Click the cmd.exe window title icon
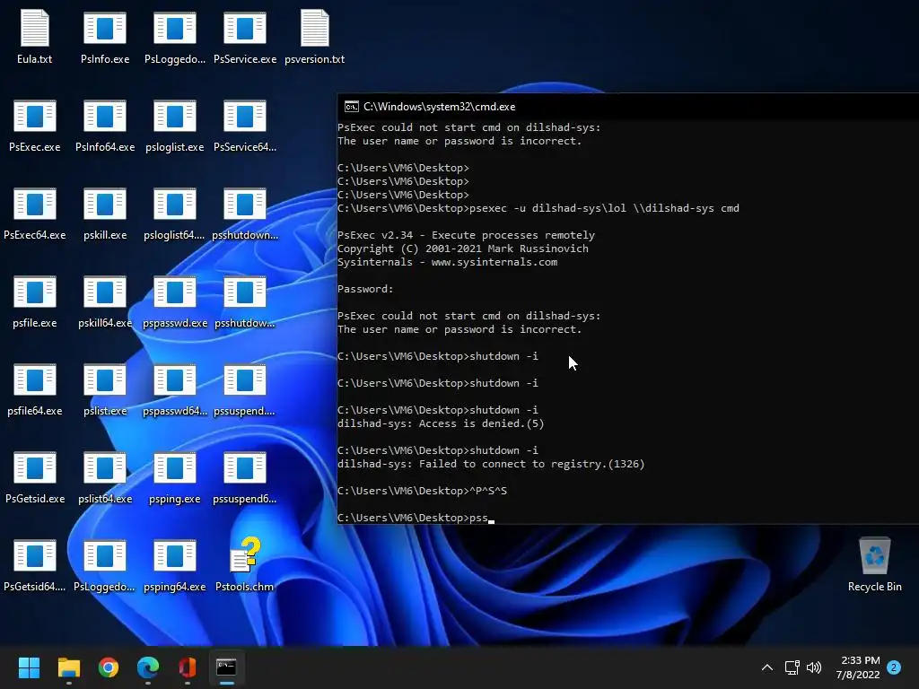This screenshot has height=689, width=919. click(x=351, y=107)
